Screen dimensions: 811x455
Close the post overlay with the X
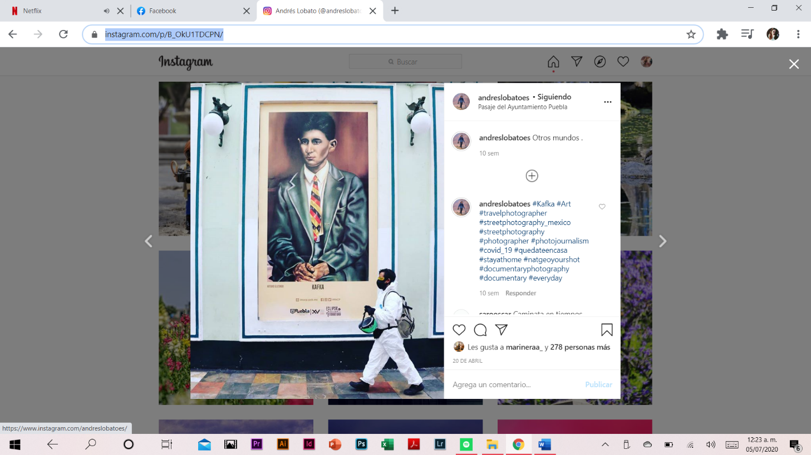coord(794,64)
